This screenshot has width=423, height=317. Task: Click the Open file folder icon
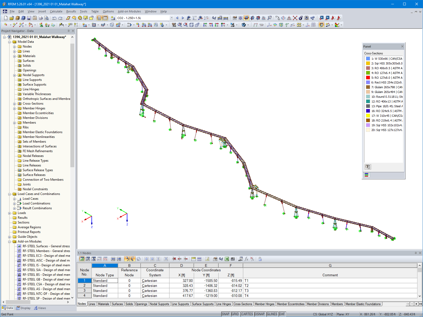point(11,18)
